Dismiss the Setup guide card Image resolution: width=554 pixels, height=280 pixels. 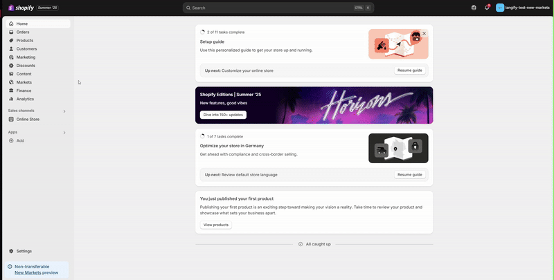click(424, 33)
